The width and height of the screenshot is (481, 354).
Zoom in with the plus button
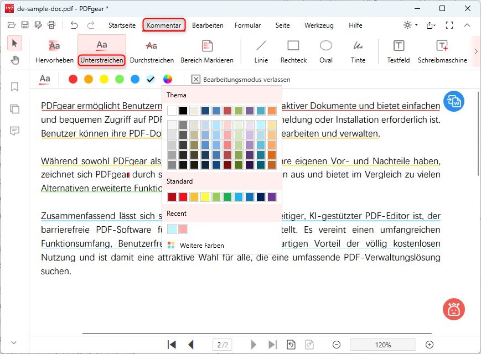click(430, 345)
